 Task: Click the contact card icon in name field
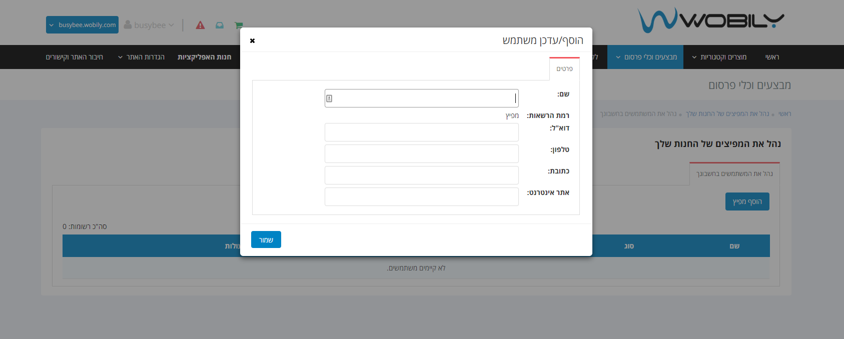[x=329, y=98]
